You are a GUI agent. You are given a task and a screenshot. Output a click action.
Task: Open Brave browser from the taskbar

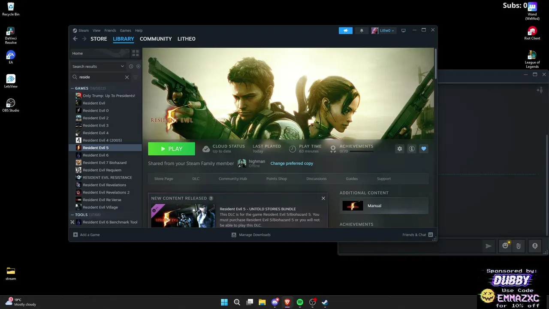[287, 302]
